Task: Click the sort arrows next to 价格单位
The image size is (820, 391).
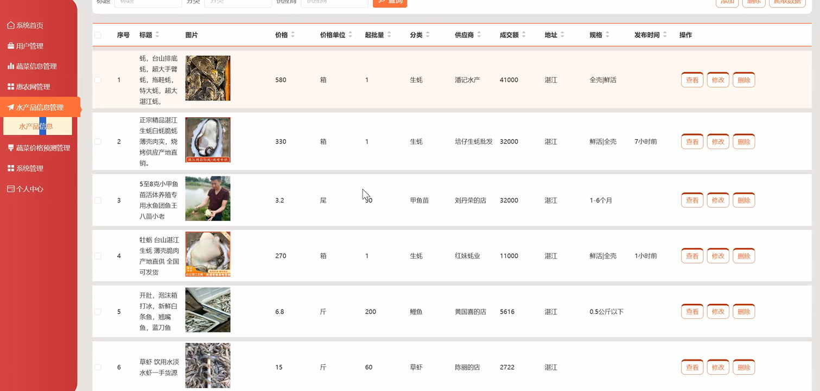Action: (x=351, y=35)
